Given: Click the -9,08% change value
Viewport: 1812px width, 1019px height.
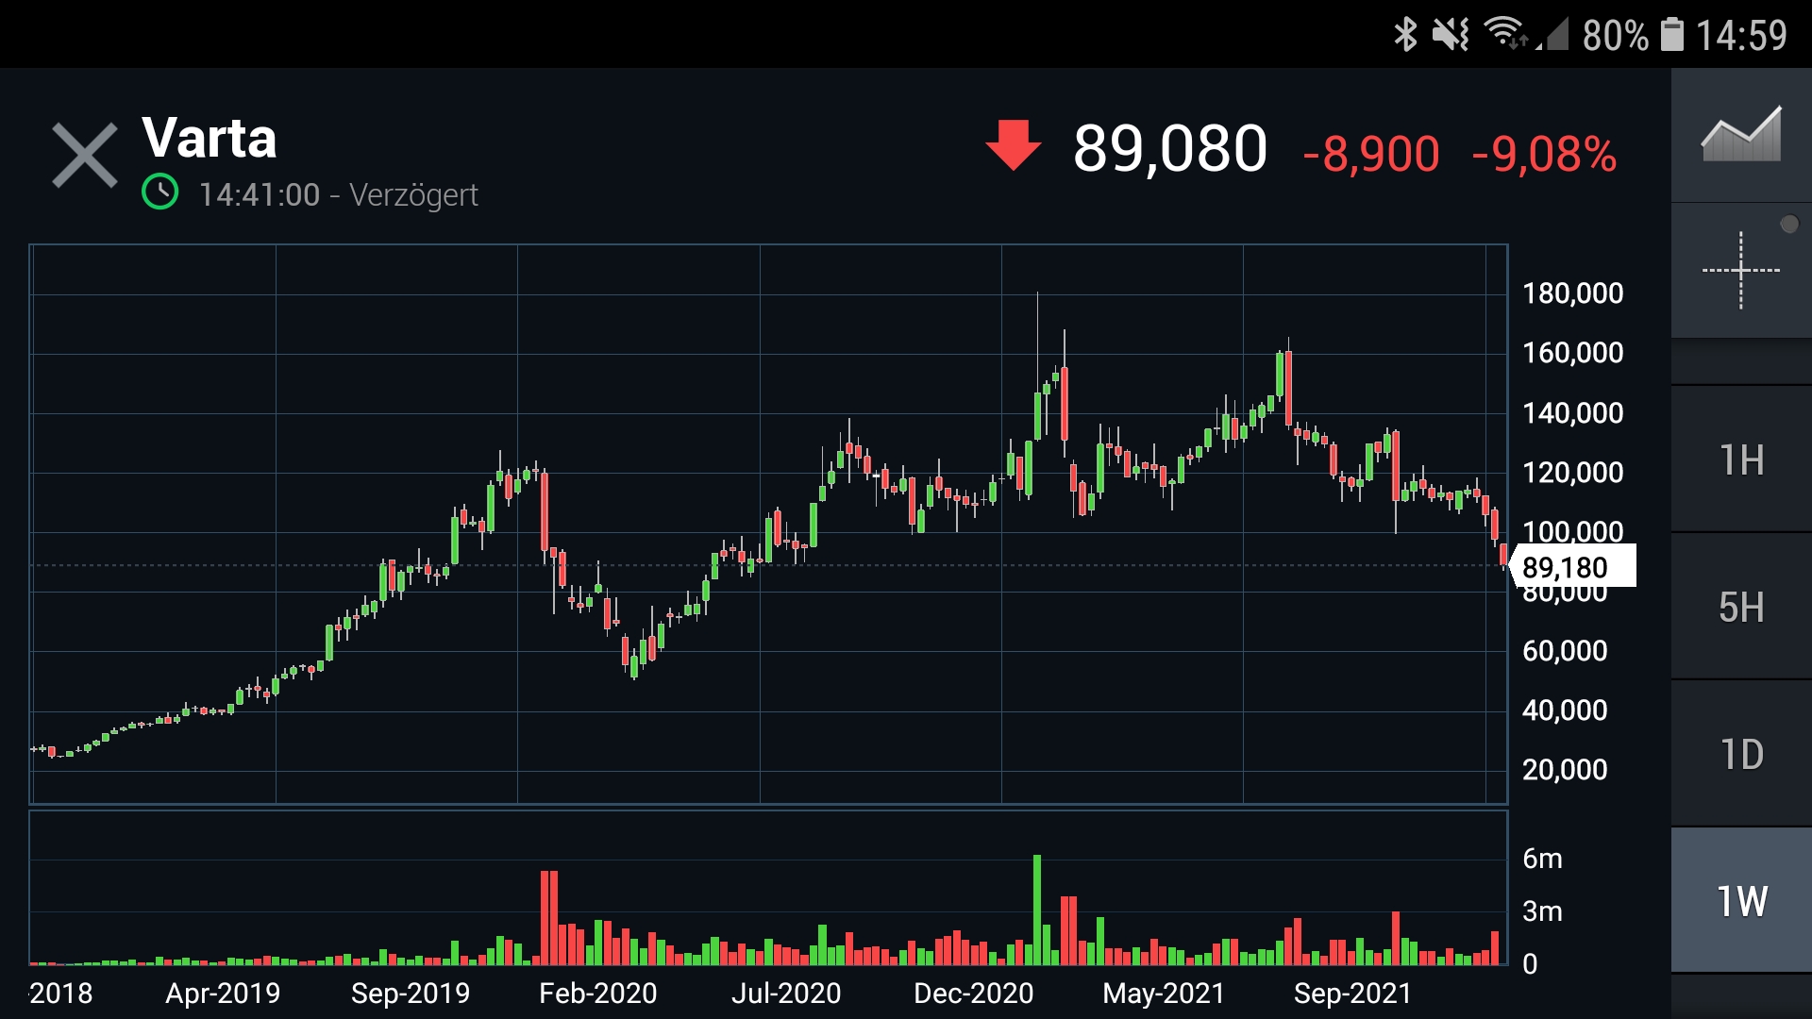Looking at the screenshot, I should coord(1544,154).
